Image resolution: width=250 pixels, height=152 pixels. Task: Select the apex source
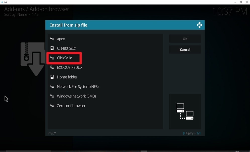(x=105, y=39)
